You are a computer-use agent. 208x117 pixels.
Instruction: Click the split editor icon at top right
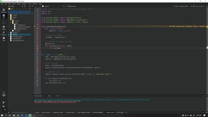207,6
